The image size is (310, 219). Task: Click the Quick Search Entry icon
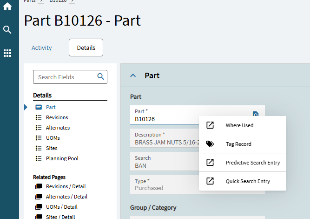pos(210,181)
